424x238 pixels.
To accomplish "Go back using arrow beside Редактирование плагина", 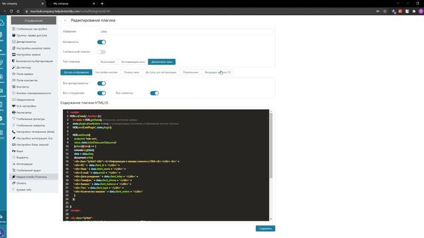I will pos(65,20).
